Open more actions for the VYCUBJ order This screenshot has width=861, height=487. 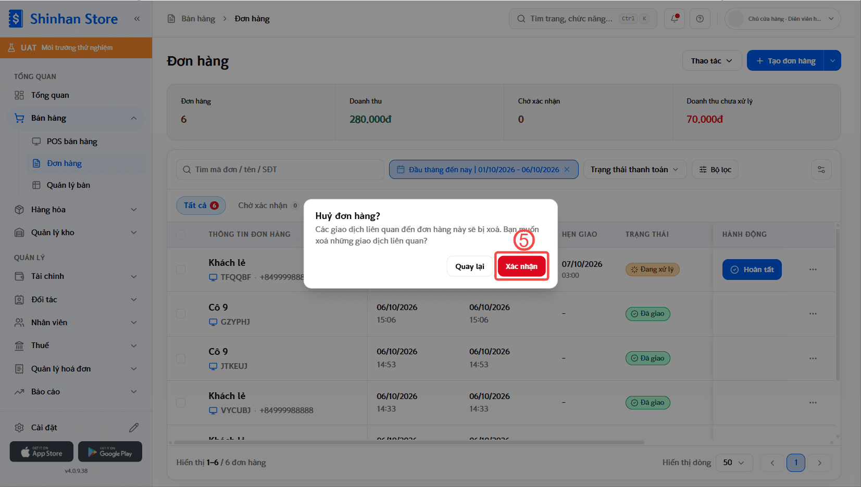pos(813,403)
